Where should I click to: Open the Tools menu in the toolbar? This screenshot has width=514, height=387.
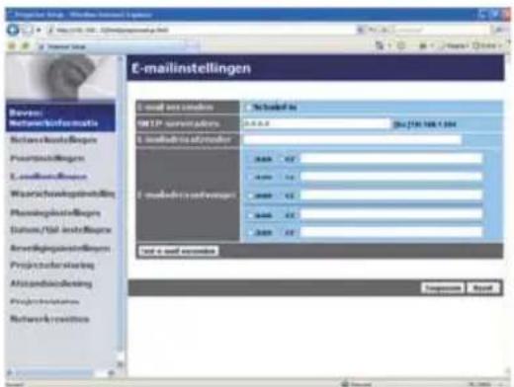point(487,46)
